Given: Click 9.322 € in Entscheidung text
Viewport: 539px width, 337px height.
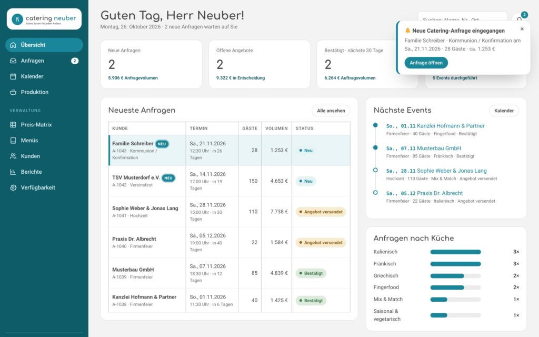Looking at the screenshot, I should (x=240, y=78).
